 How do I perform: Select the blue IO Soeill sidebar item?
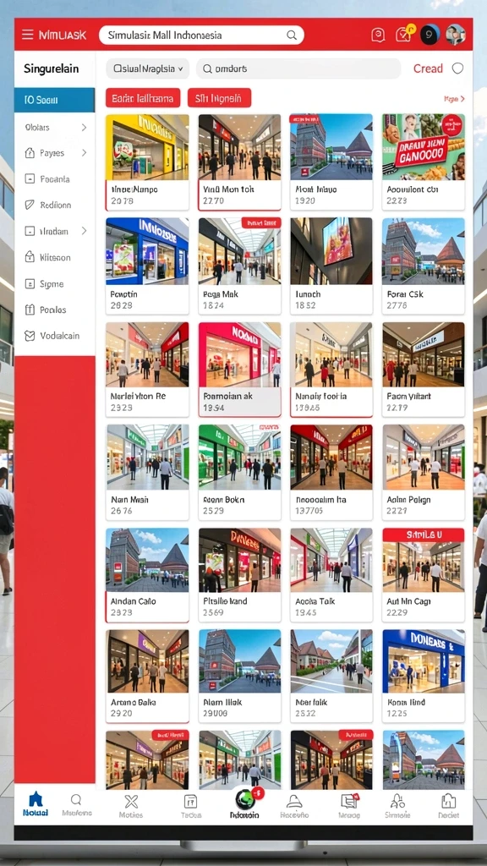click(55, 100)
